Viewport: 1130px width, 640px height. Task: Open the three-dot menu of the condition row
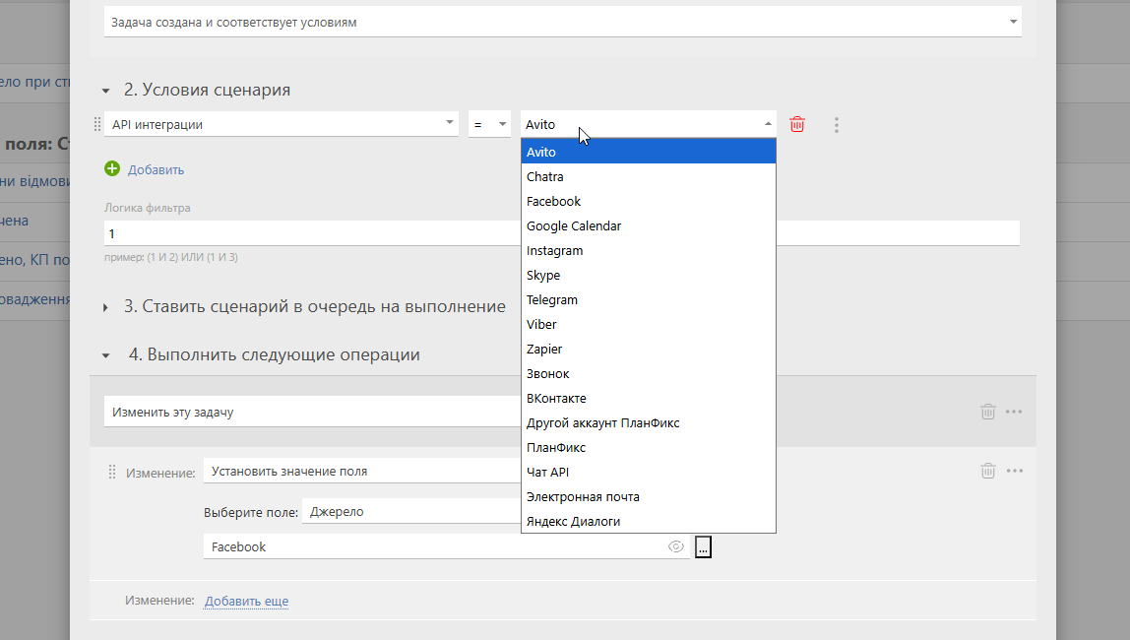(x=837, y=125)
